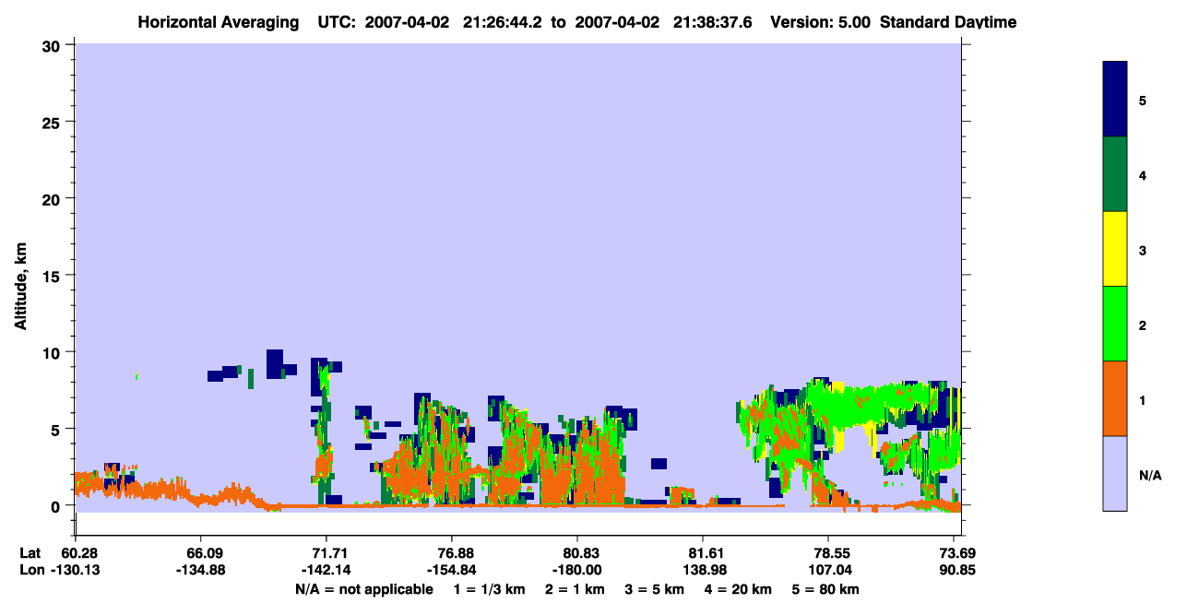This screenshot has height=615, width=1199.
Task: Click the 'Lon' axis row label
Action: pyautogui.click(x=31, y=570)
